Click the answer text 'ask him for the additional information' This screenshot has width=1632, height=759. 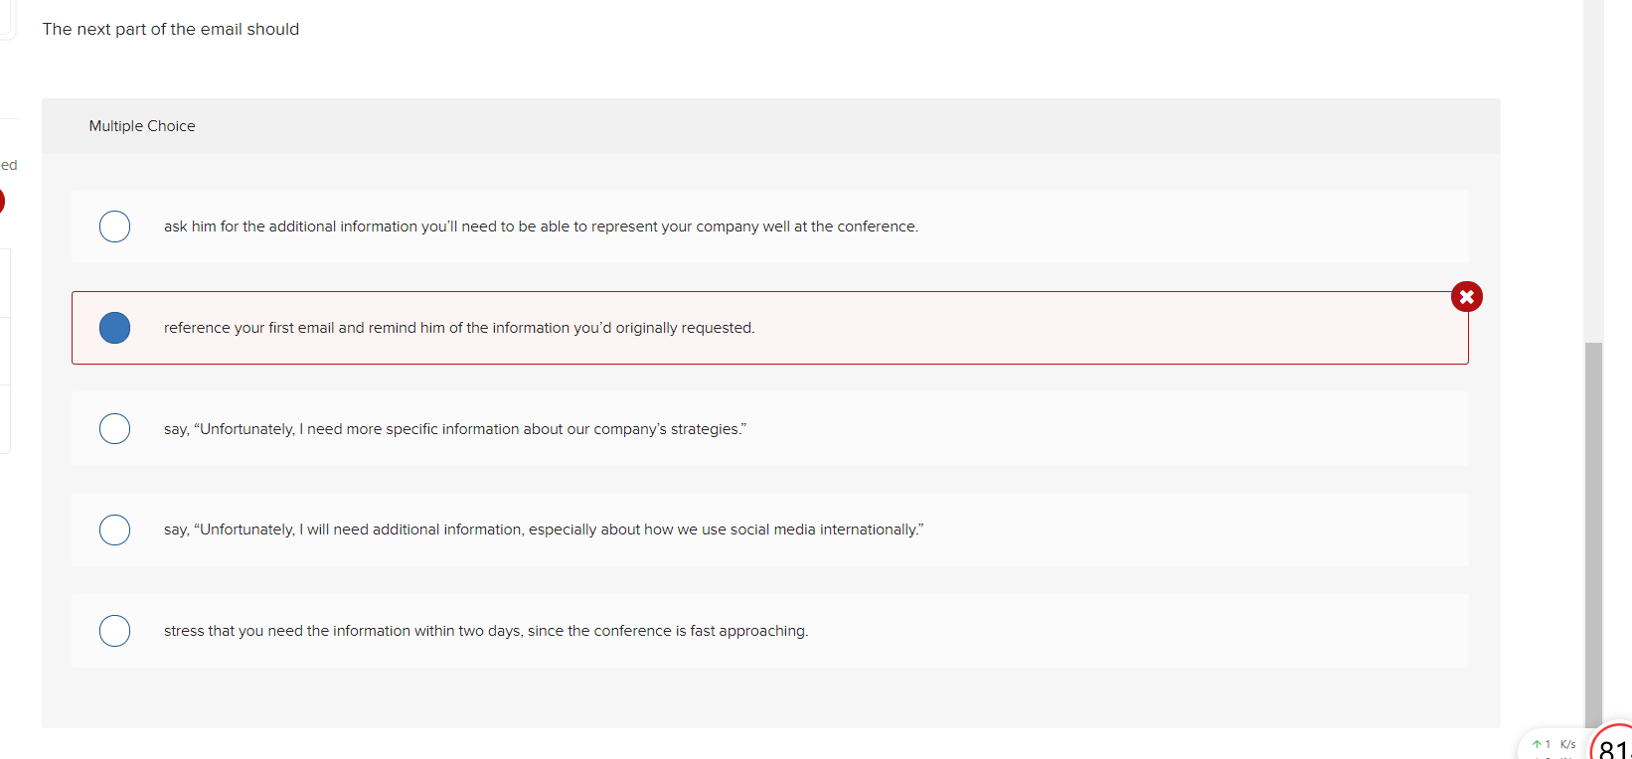(541, 227)
